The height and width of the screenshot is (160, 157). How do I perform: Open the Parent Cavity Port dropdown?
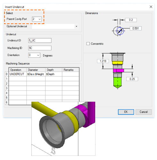pyautogui.click(x=37, y=19)
